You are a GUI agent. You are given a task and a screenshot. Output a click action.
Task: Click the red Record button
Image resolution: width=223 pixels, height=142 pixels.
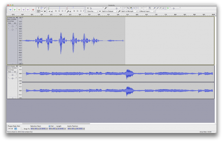click(x=33, y=10)
